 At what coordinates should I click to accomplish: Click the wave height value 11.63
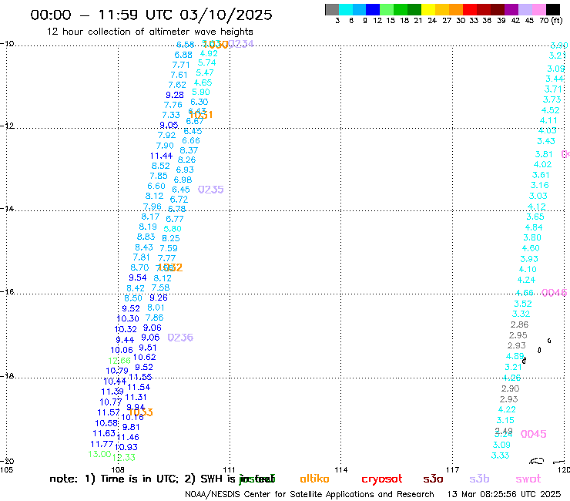tap(104, 434)
